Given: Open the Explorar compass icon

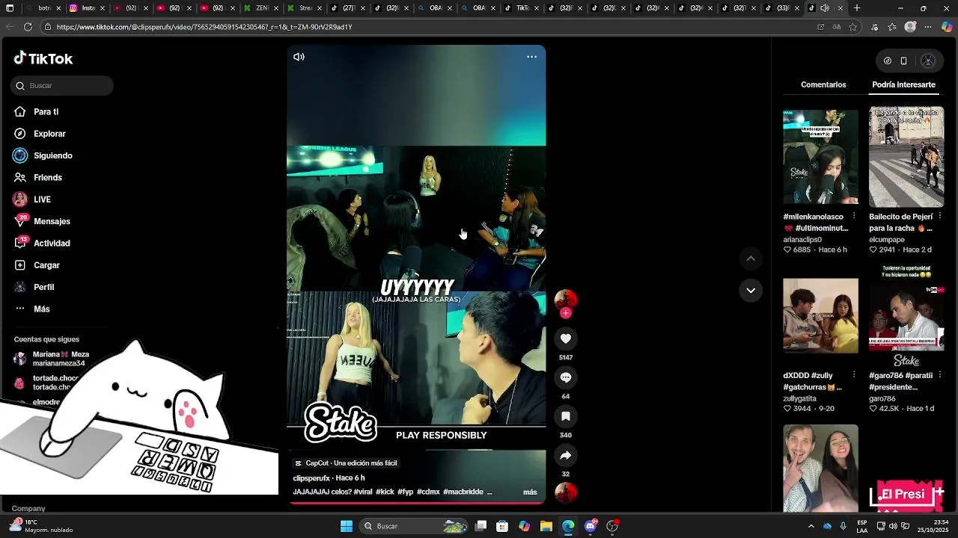Looking at the screenshot, I should (x=20, y=134).
